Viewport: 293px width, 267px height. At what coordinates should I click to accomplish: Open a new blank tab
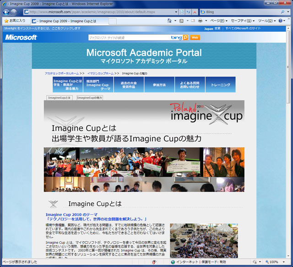[x=113, y=21]
